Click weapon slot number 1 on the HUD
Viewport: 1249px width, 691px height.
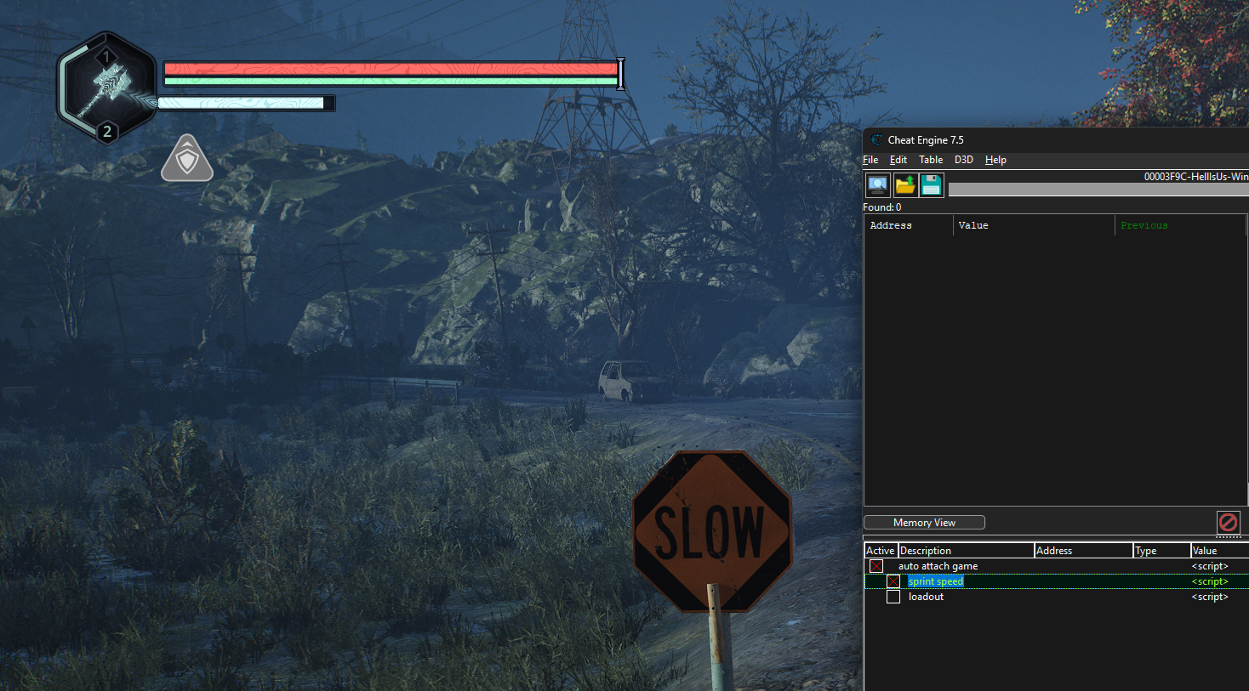106,57
